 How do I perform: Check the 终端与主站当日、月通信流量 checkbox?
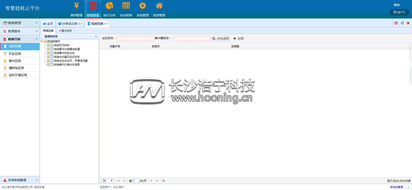52,60
